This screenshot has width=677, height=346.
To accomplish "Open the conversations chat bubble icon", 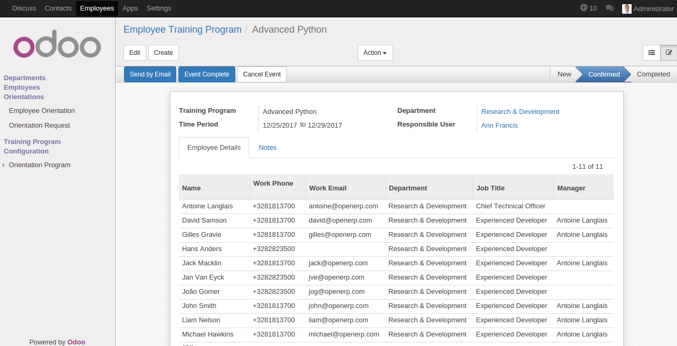I will [609, 8].
